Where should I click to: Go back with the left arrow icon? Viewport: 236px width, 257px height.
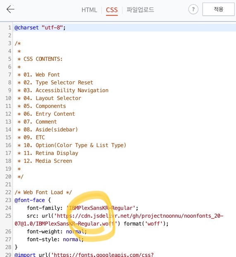[x=10, y=9]
